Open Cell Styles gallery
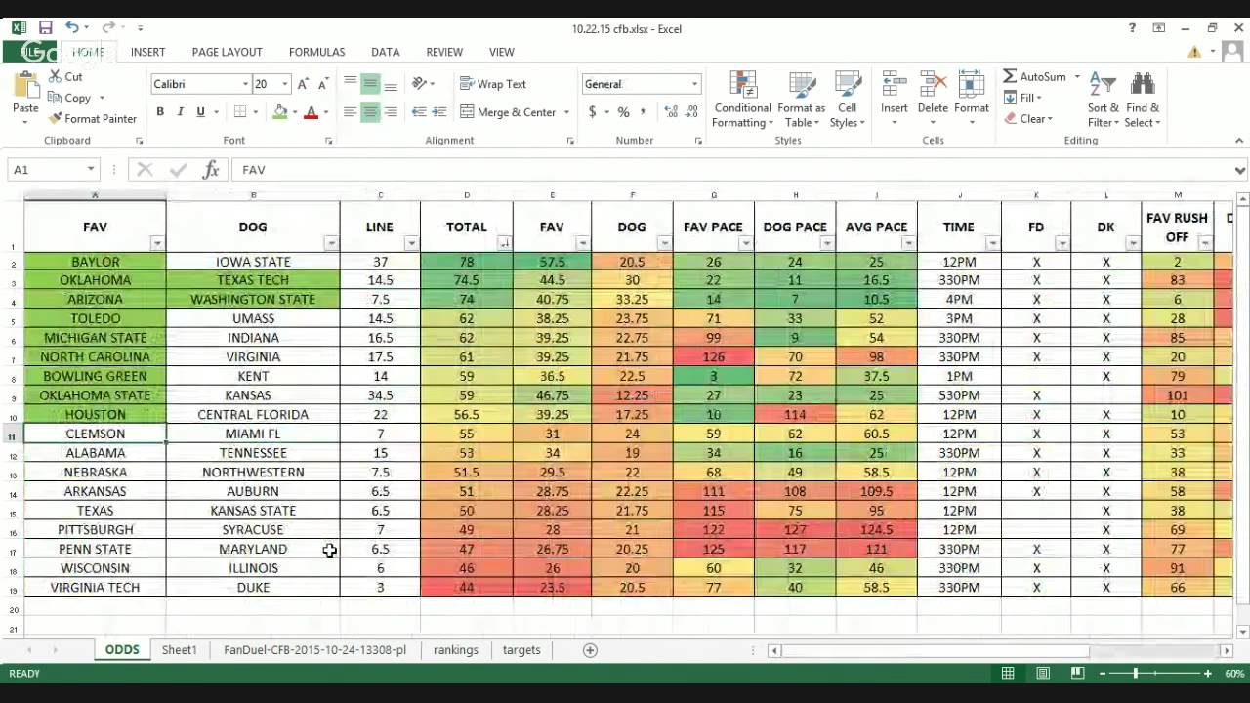The image size is (1250, 703). tap(848, 100)
